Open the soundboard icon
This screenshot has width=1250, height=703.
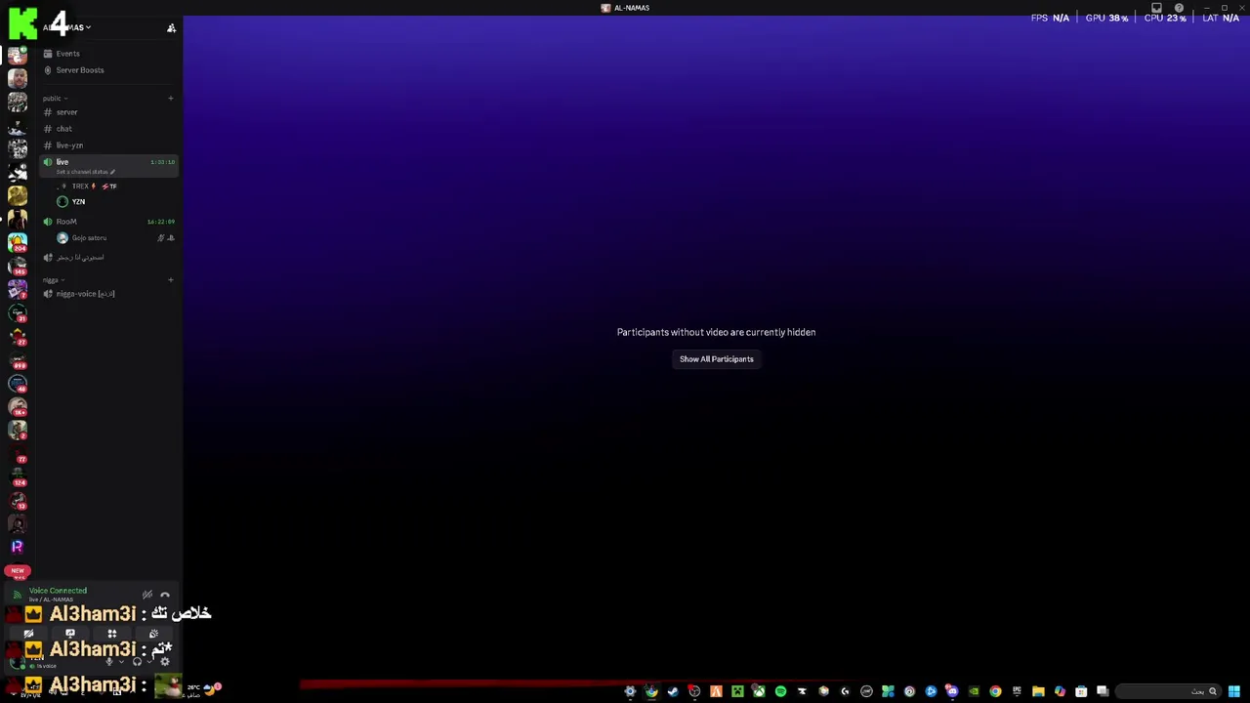pos(153,634)
